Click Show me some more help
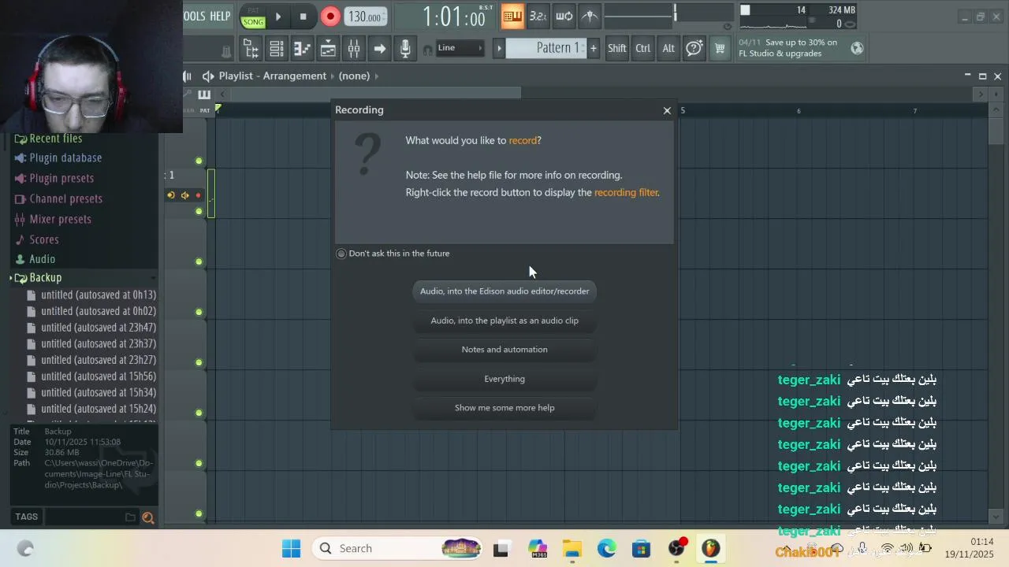 [504, 408]
